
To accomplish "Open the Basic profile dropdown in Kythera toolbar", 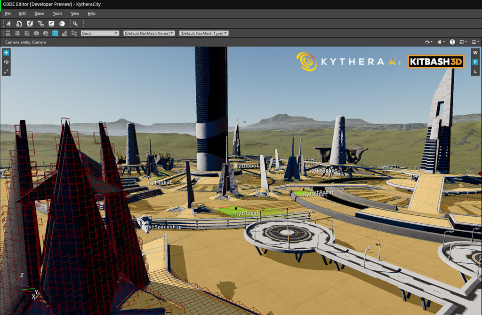I will (100, 33).
